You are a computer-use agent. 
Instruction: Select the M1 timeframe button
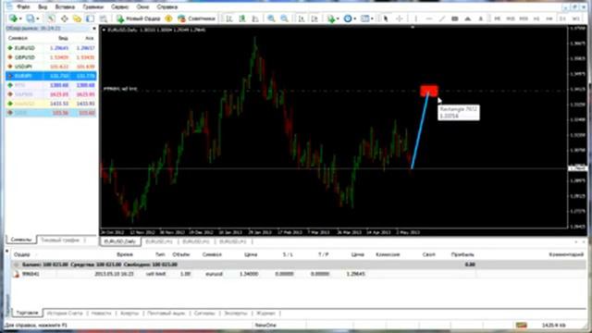(498, 18)
